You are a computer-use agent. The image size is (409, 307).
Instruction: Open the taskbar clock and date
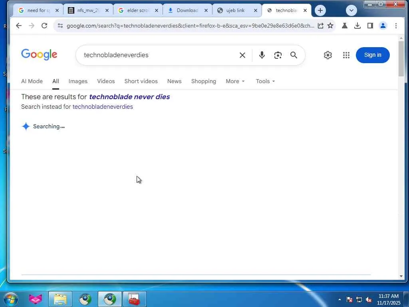coord(388,299)
